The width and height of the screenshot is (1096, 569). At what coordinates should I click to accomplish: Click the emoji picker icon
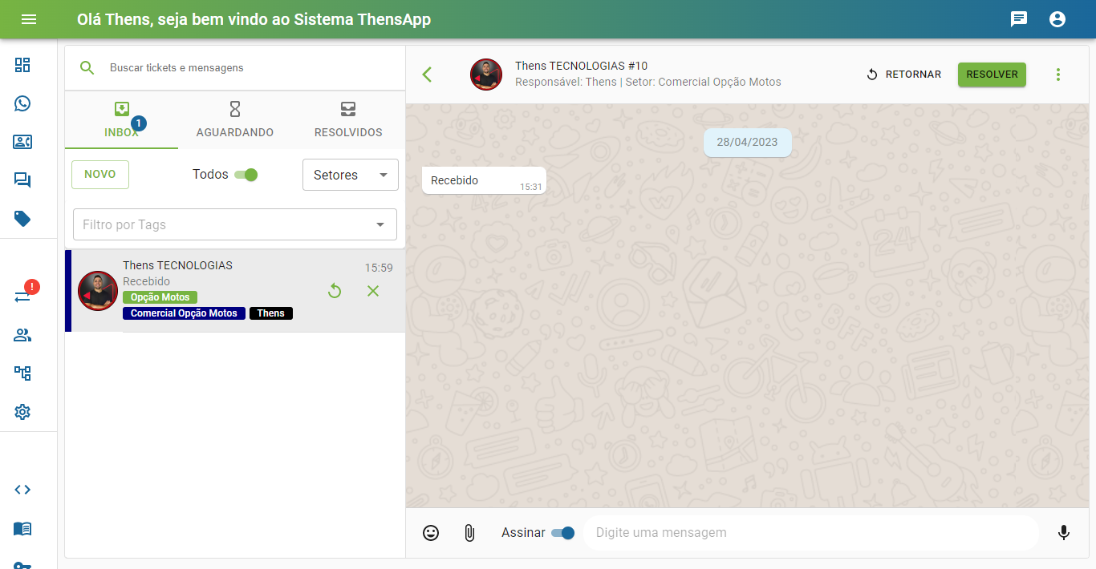point(431,533)
